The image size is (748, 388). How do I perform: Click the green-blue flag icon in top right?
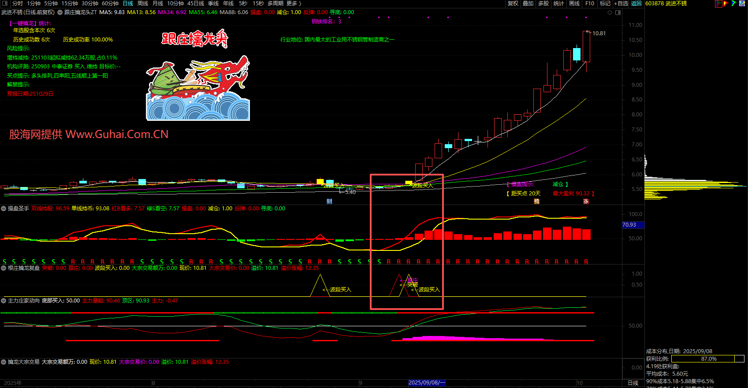[734, 4]
